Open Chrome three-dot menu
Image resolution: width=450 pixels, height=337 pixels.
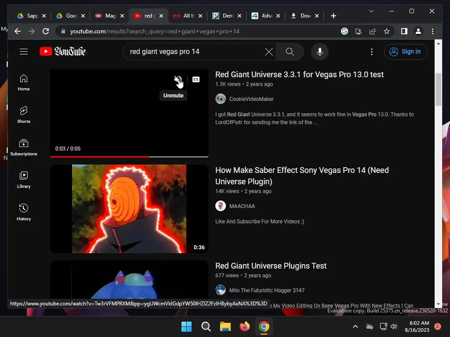click(x=432, y=31)
